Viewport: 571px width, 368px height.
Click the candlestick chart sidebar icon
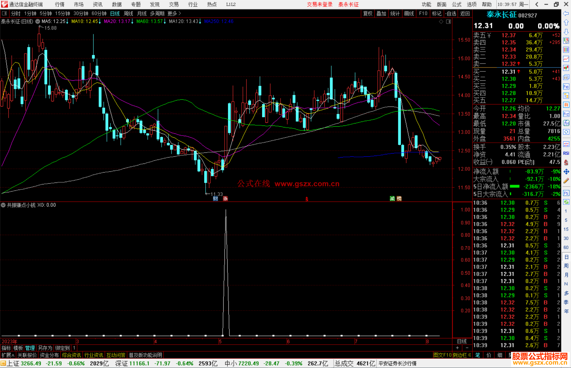click(x=566, y=68)
